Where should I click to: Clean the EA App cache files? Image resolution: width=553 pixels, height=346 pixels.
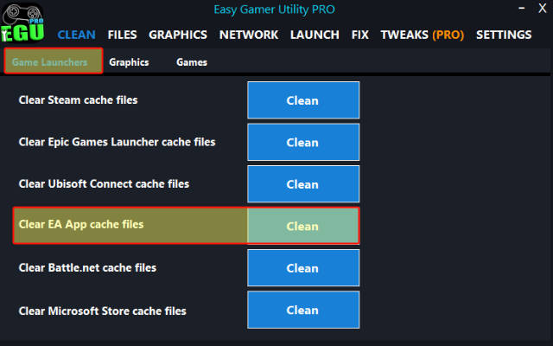[303, 226]
